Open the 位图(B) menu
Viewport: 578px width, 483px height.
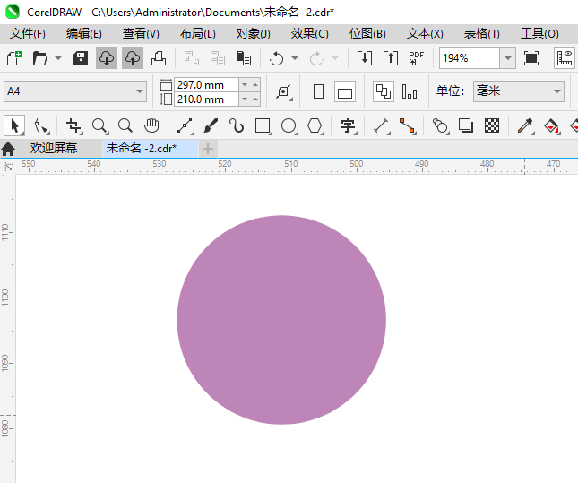pos(367,34)
